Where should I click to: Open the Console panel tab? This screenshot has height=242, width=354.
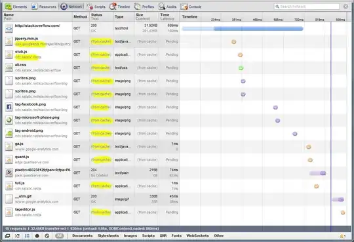click(191, 7)
